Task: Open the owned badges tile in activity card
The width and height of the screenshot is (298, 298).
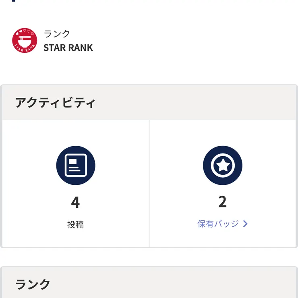Action: pos(223,184)
